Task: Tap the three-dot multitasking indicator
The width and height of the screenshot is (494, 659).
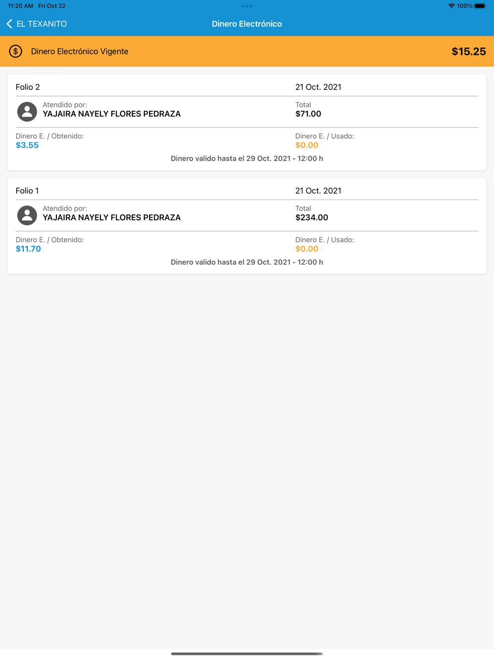Action: coord(247,6)
